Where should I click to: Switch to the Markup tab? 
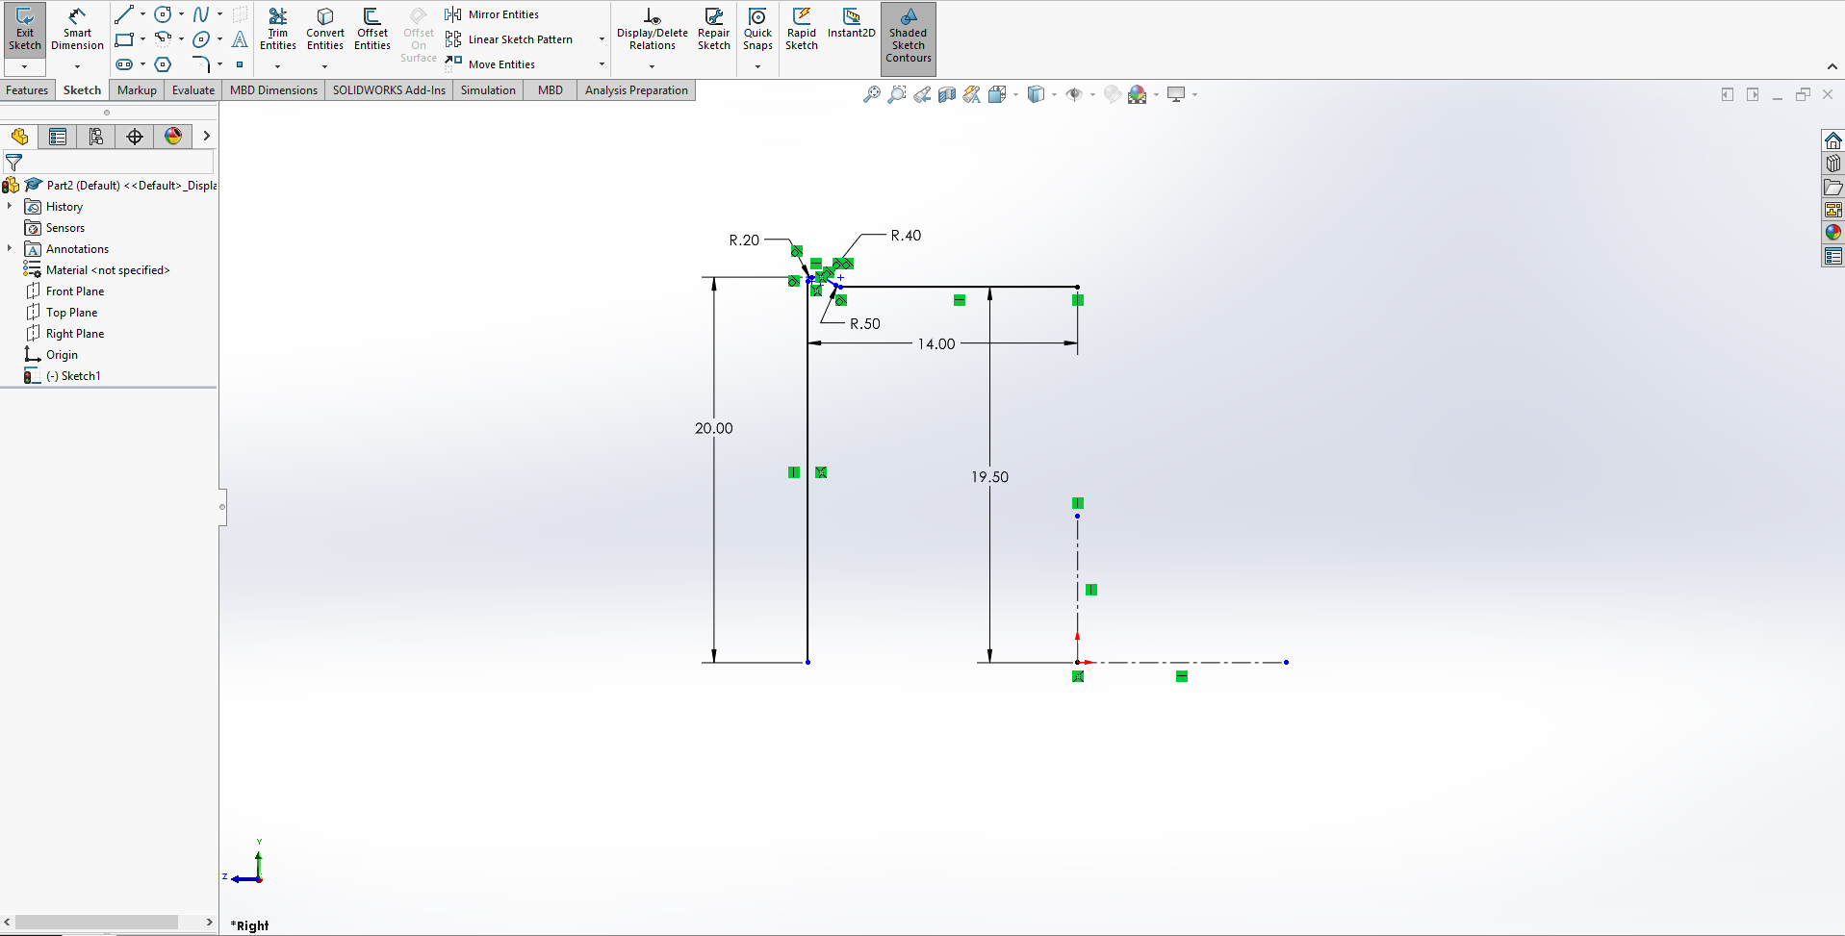pyautogui.click(x=137, y=90)
